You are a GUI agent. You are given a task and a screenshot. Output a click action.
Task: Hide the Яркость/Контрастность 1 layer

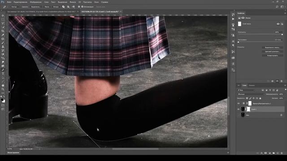(x=239, y=103)
